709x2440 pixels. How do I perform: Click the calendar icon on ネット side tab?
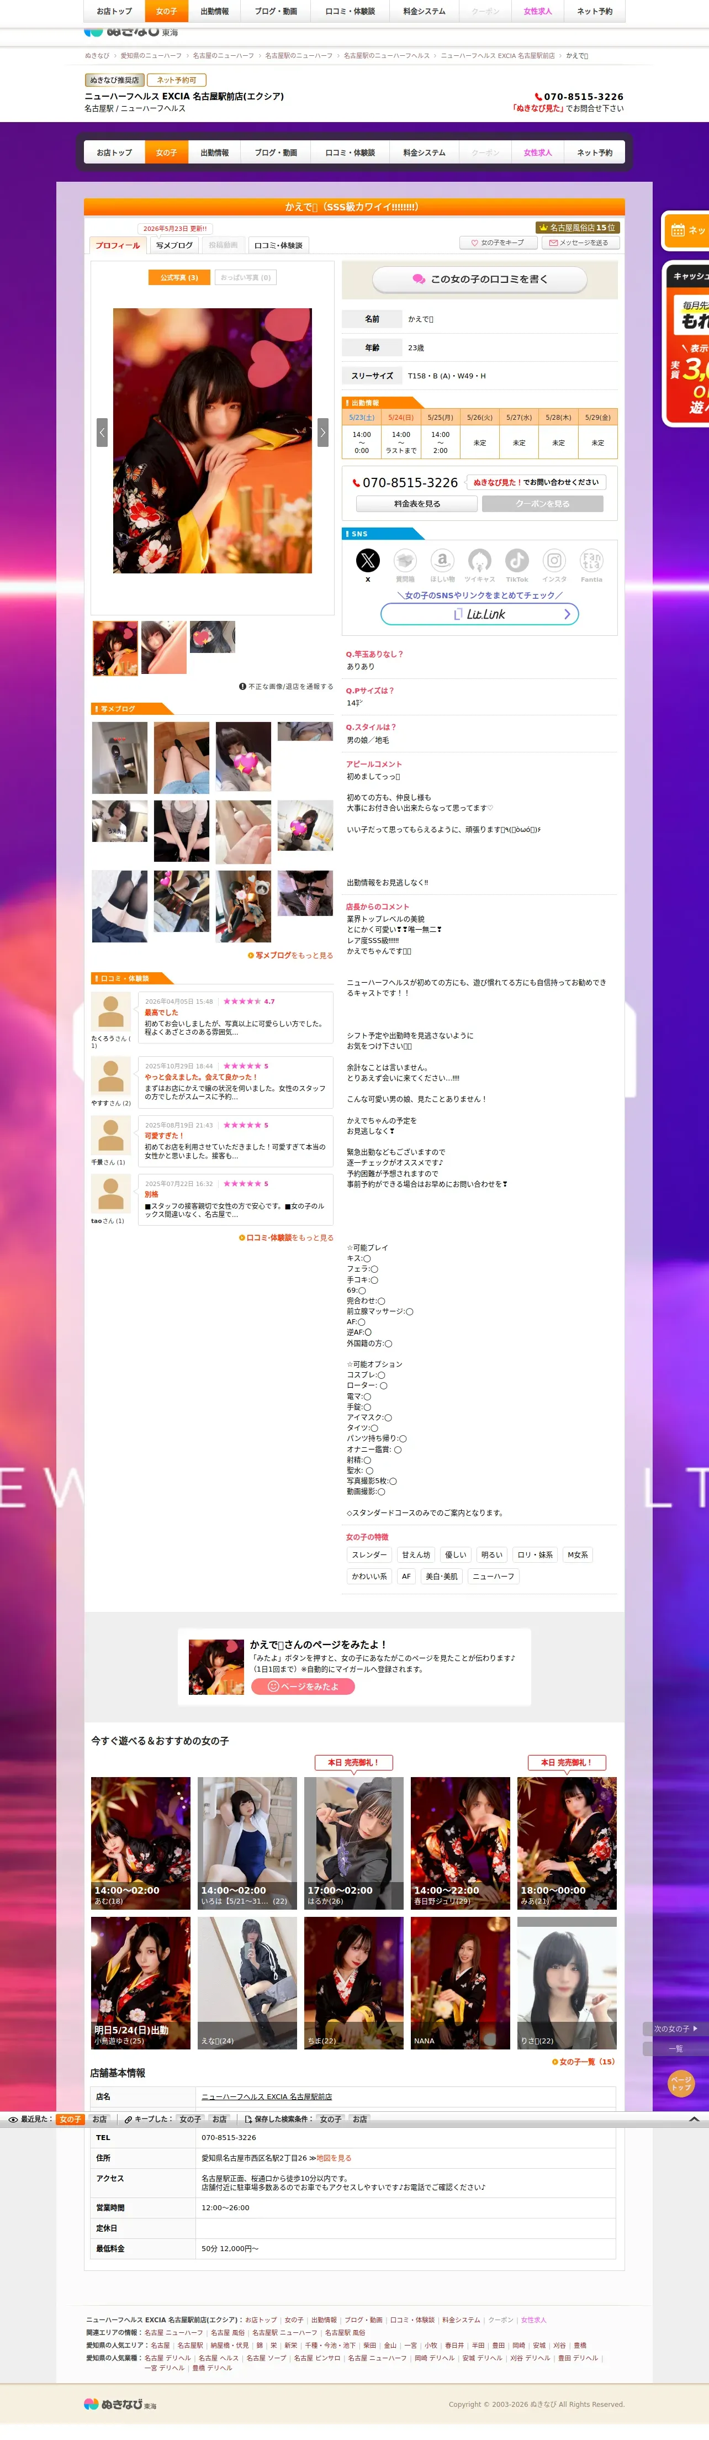pos(678,230)
